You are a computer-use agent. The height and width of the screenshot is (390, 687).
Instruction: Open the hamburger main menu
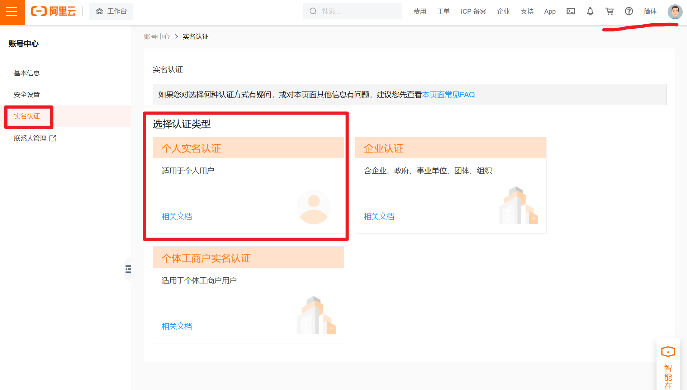(12, 12)
